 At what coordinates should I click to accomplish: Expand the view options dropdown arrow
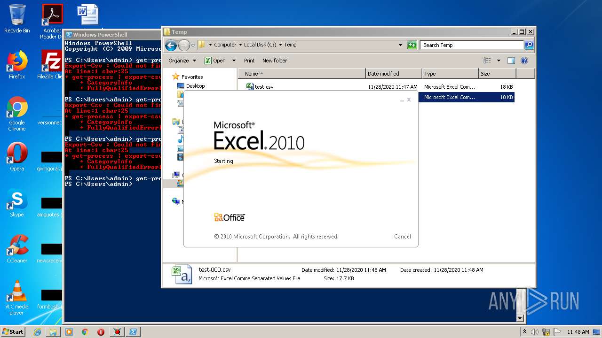[x=499, y=61]
